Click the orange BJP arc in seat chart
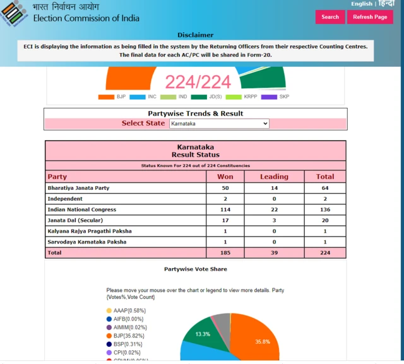Screen dimensions: 404x364 (x=129, y=78)
